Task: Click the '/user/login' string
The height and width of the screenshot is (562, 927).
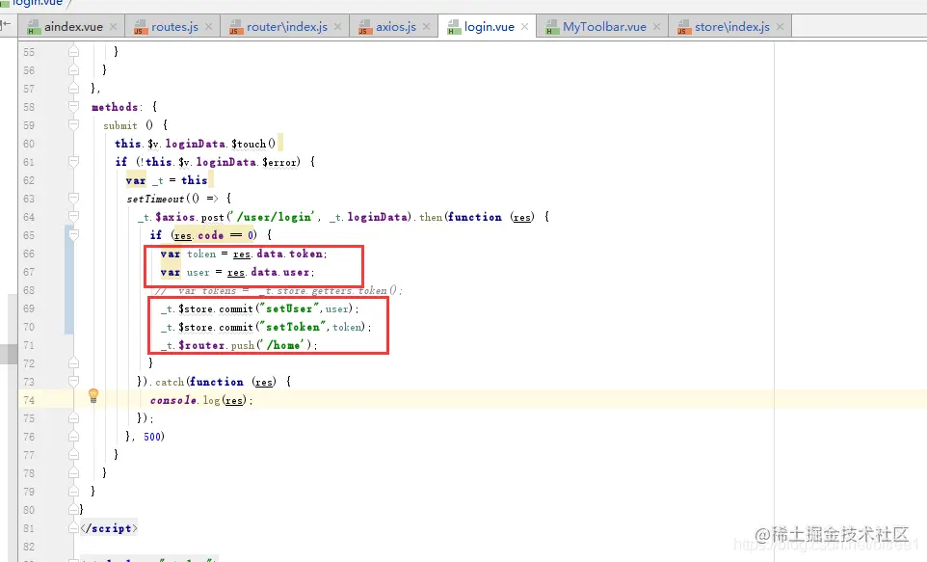Action: point(275,217)
